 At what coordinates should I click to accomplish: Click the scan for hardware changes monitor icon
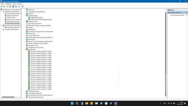point(23,6)
